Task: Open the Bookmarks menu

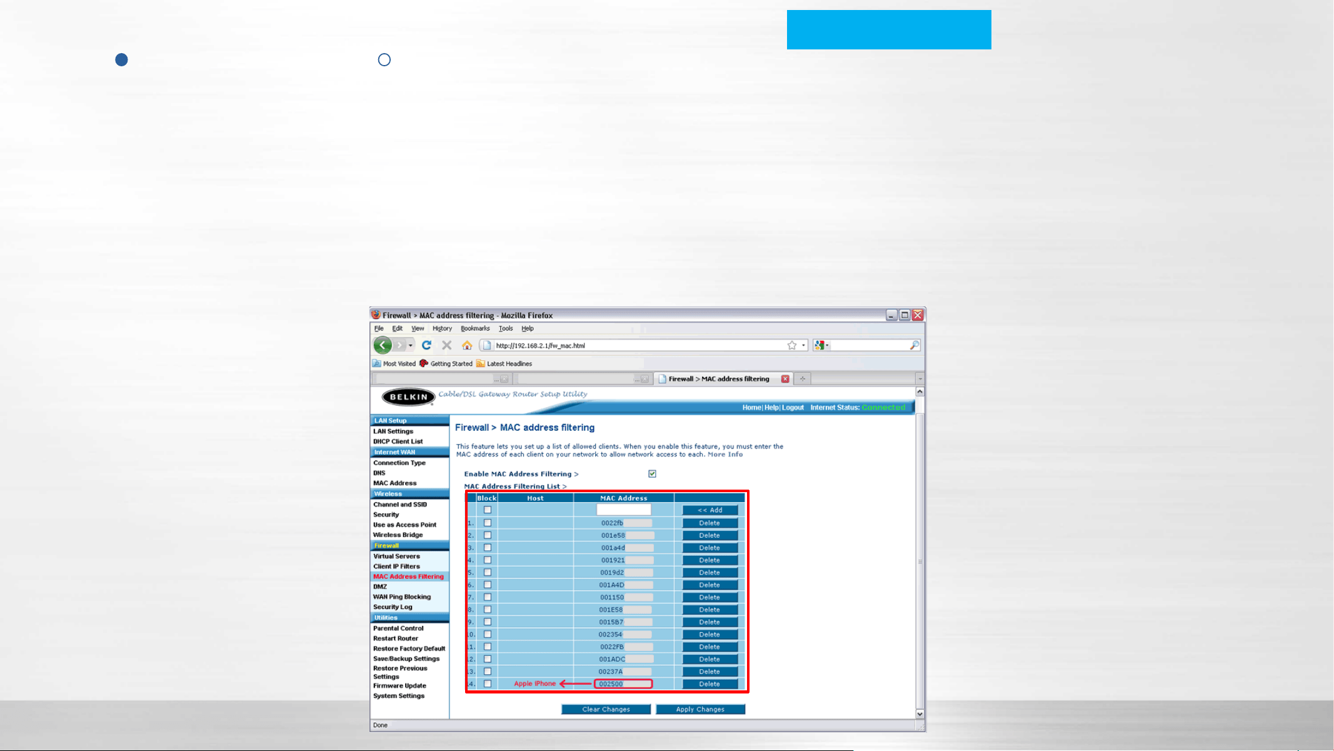Action: coord(475,328)
